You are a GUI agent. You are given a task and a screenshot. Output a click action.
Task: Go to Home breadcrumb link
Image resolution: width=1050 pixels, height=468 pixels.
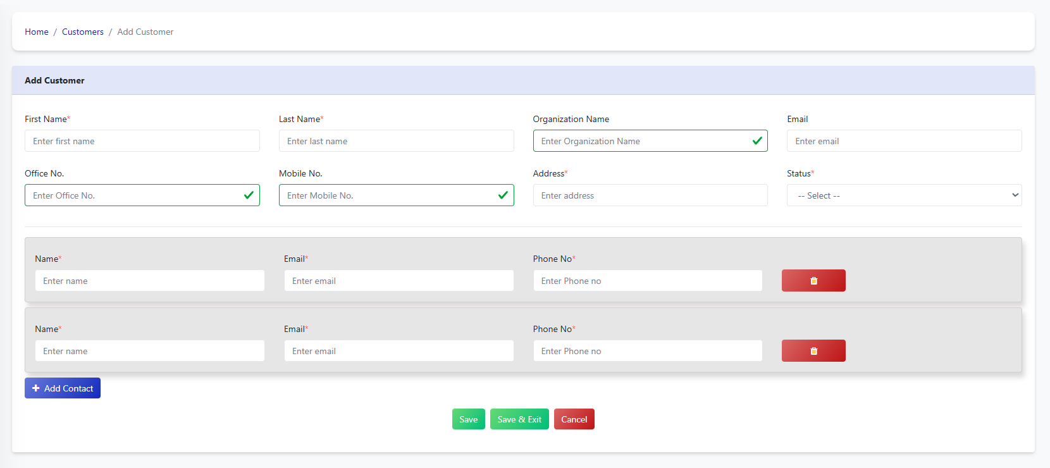click(37, 32)
